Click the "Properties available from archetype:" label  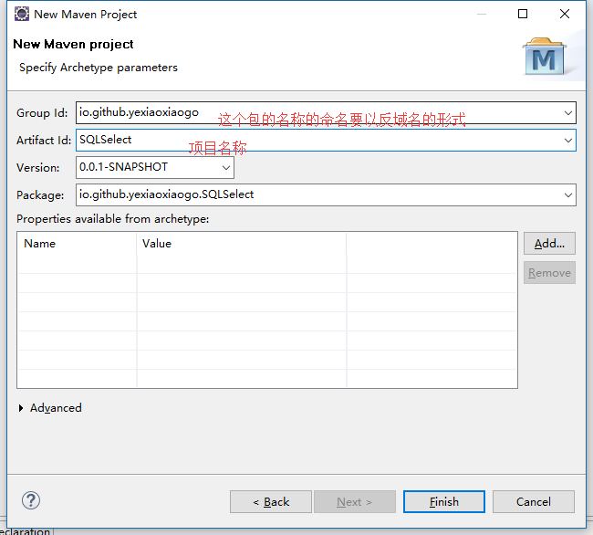(x=113, y=219)
